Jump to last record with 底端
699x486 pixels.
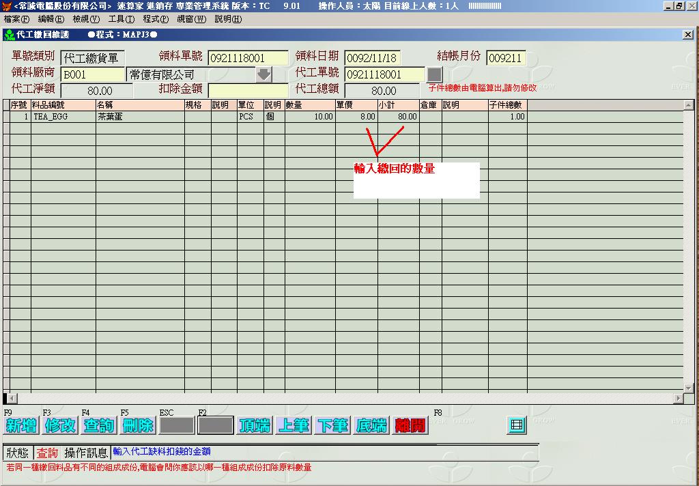click(371, 425)
